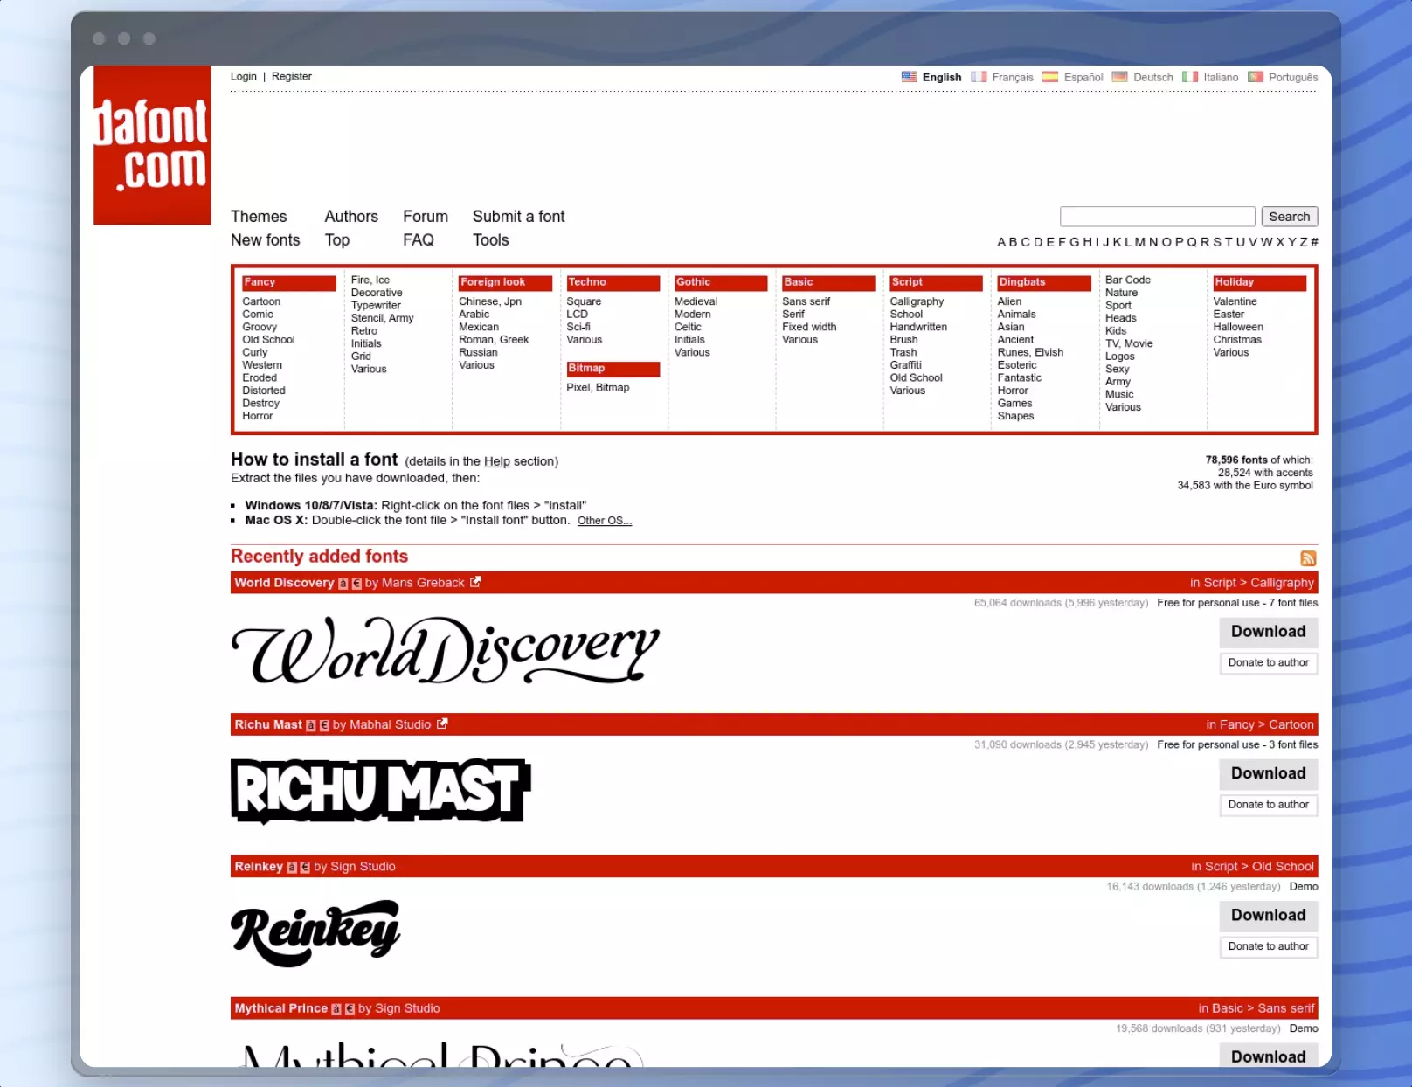Screen dimensions: 1412x1087
Task: Open the Themes menu
Action: tap(259, 217)
